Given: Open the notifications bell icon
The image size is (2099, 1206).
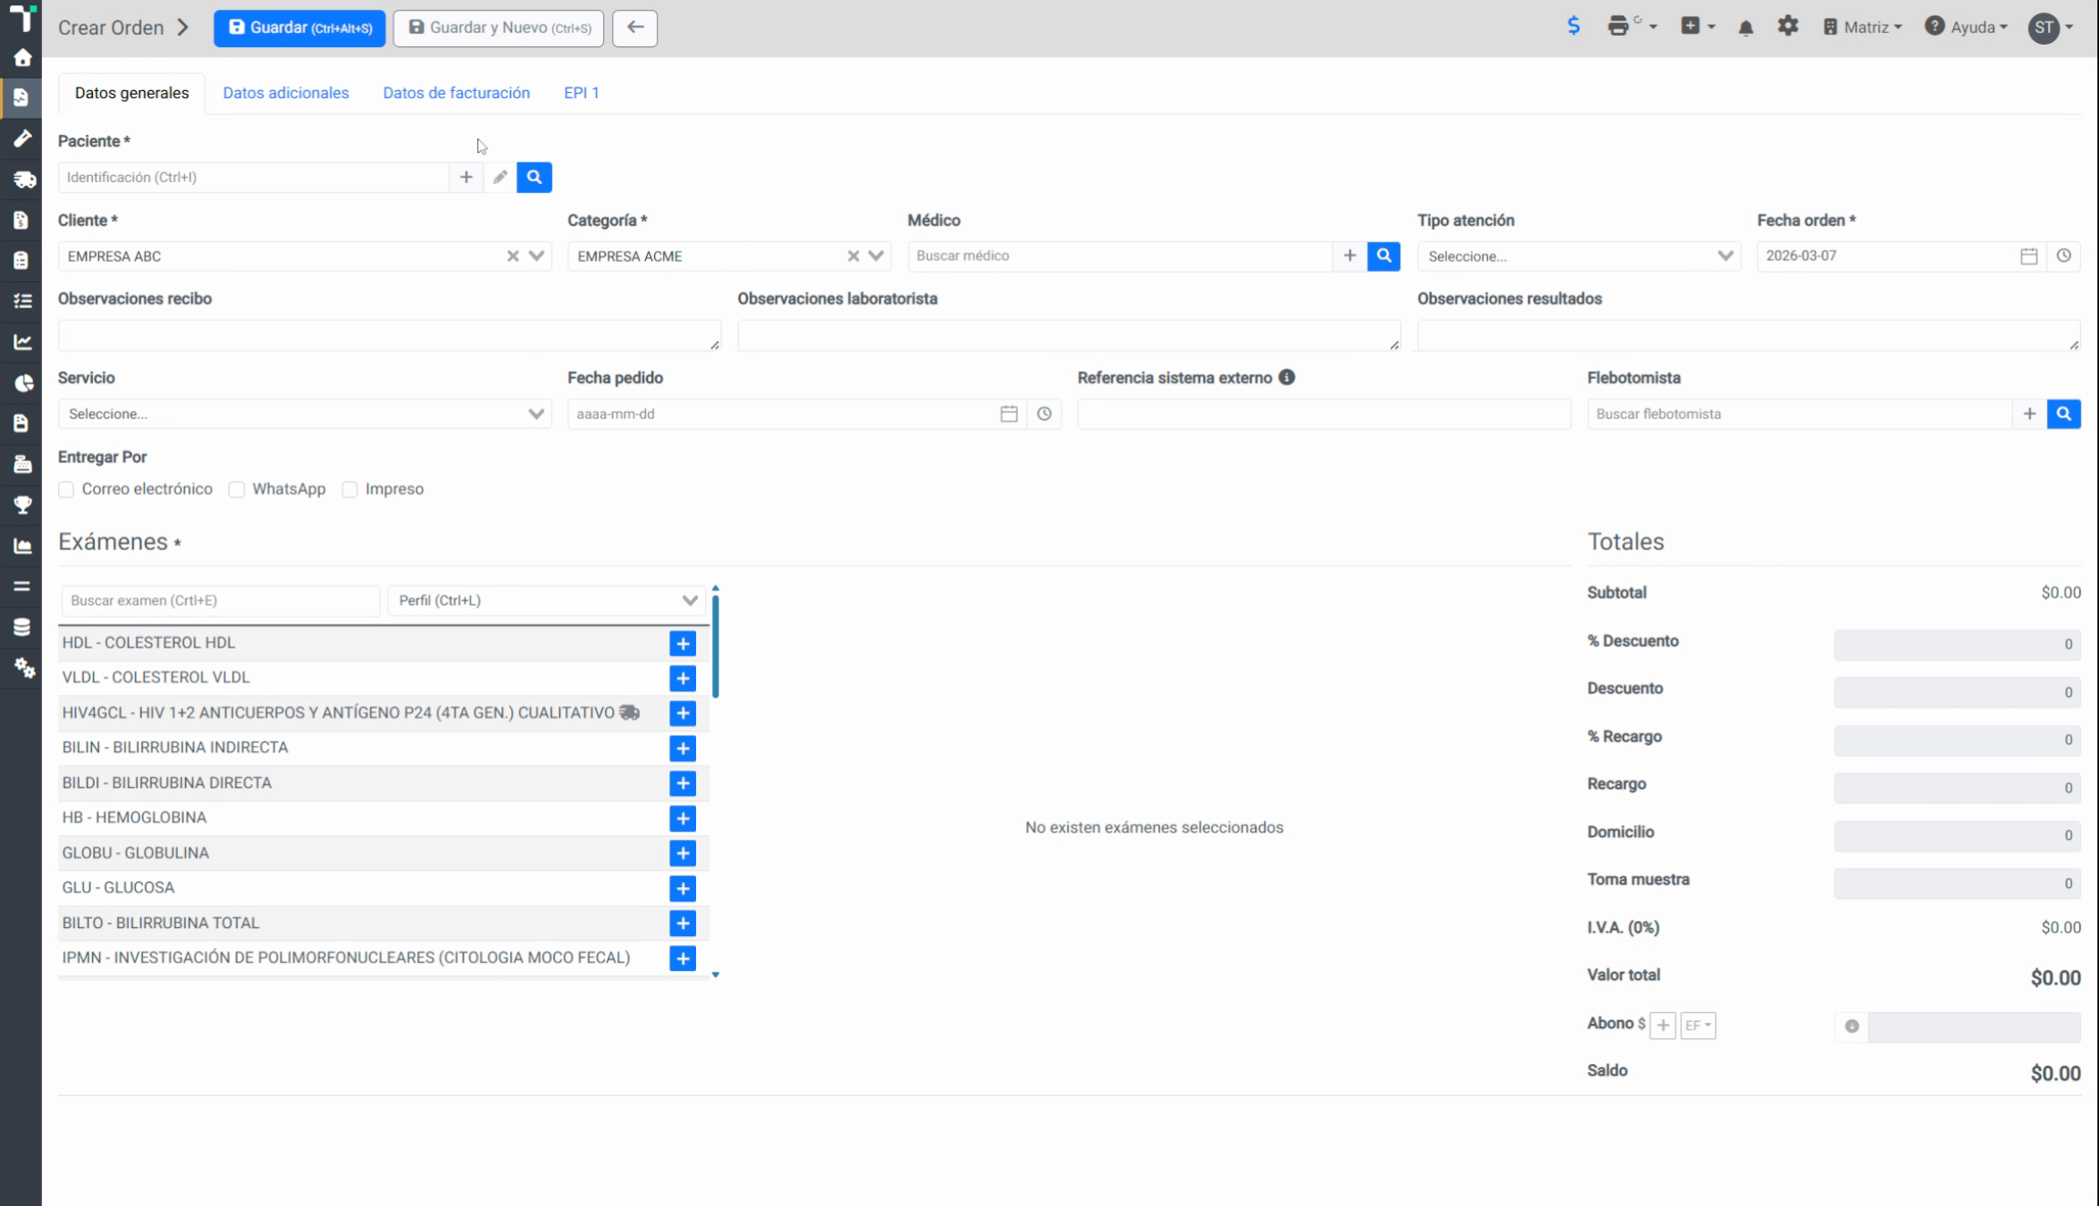Looking at the screenshot, I should click(1745, 27).
